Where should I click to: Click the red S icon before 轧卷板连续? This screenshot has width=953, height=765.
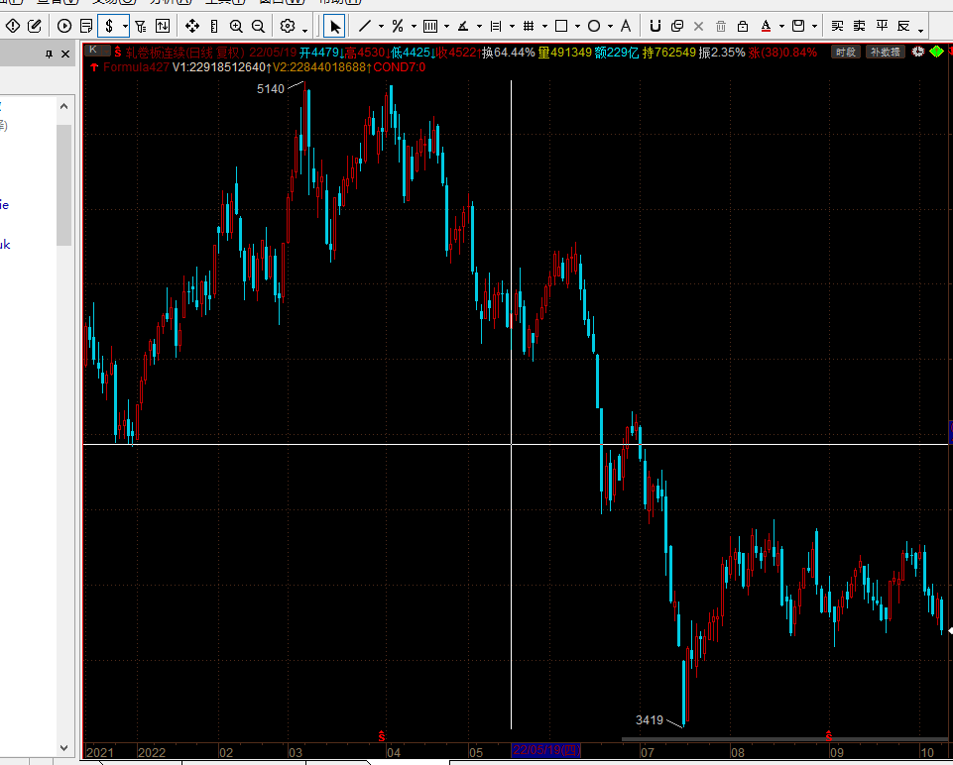pyautogui.click(x=117, y=53)
